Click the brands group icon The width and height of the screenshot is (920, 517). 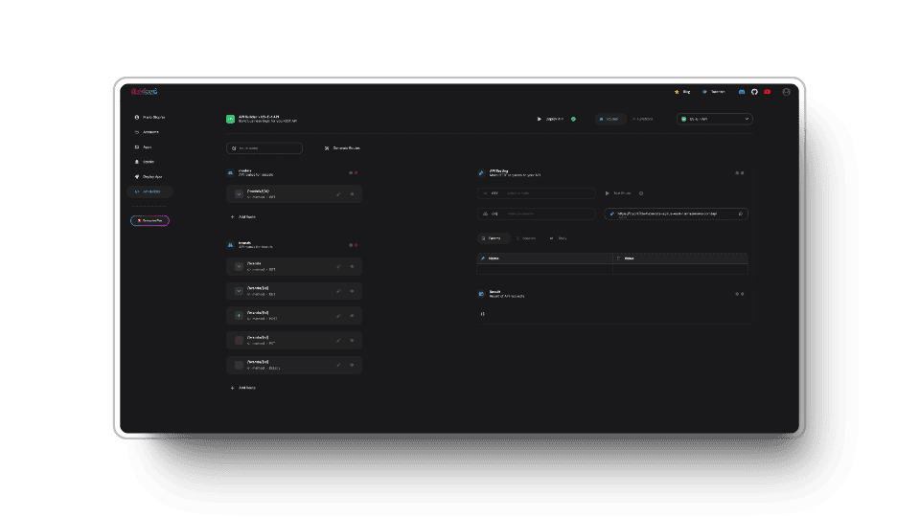tap(231, 245)
